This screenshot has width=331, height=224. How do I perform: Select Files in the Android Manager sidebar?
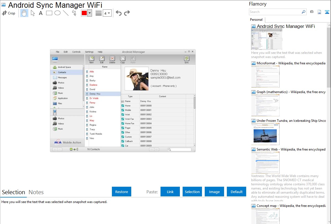67,104
